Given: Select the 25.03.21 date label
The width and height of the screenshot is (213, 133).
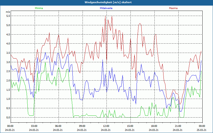Looking at the screenshot, I should pyautogui.click(x=202, y=130).
